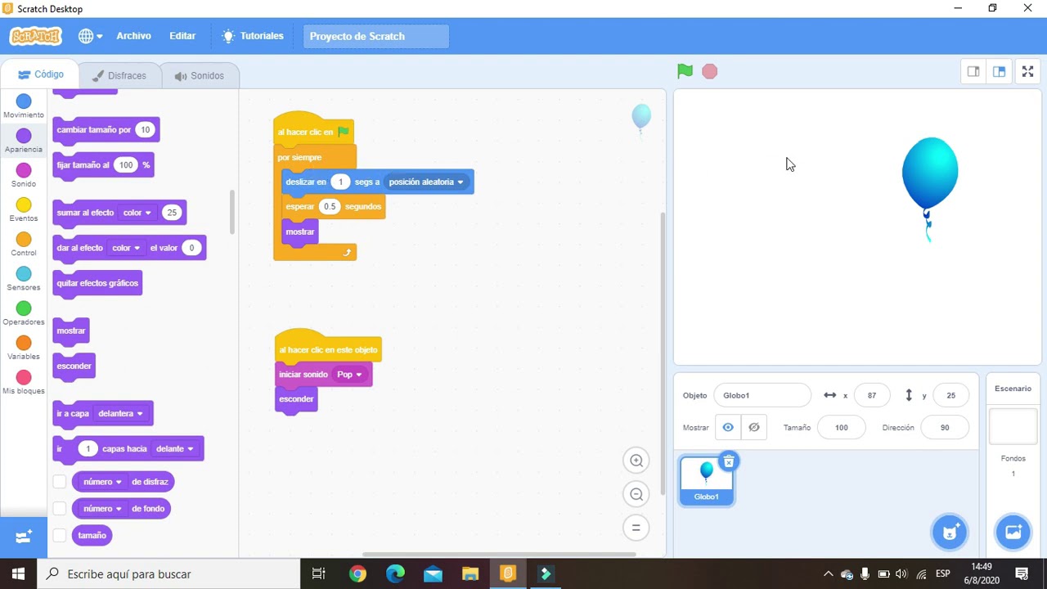Switch to the Sonidos tab
Viewport: 1047px width, 589px height.
(x=199, y=75)
